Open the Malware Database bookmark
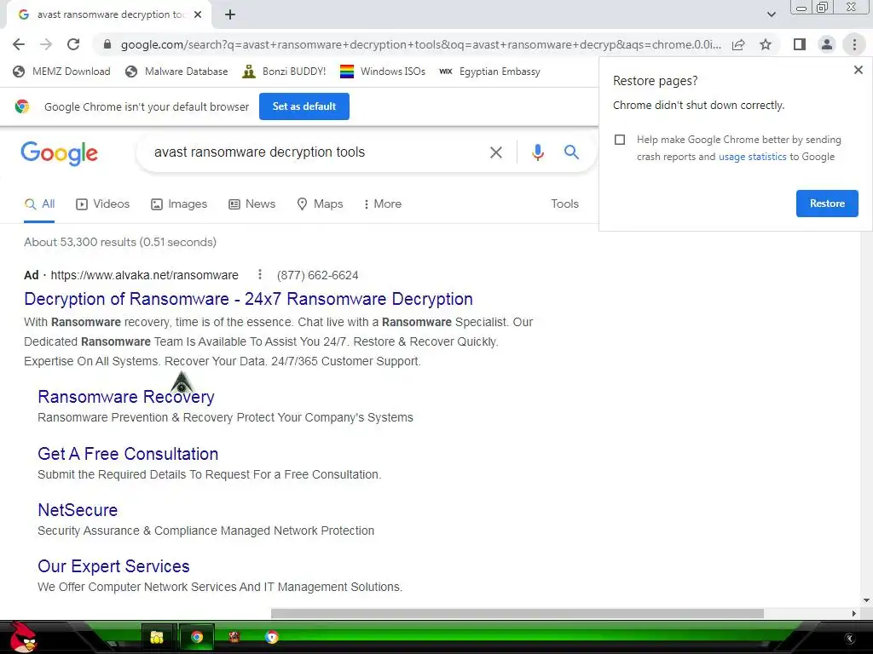 (x=176, y=72)
